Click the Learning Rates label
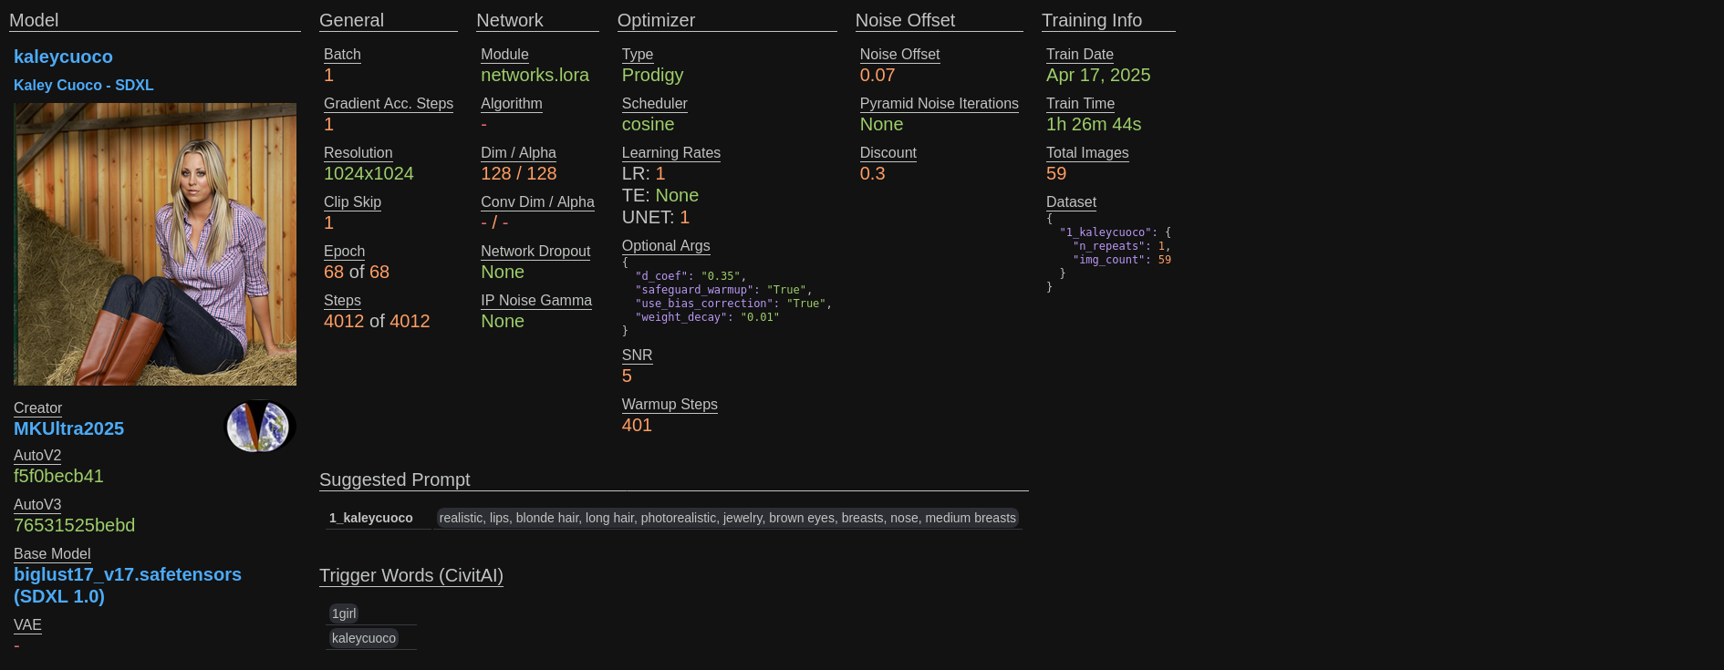 point(671,153)
